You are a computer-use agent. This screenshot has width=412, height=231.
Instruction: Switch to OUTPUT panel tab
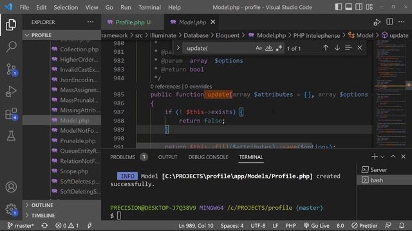click(x=167, y=157)
